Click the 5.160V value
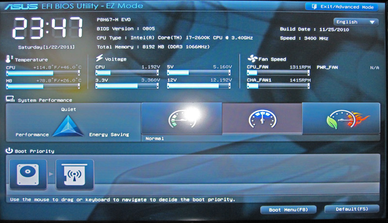 [223, 67]
